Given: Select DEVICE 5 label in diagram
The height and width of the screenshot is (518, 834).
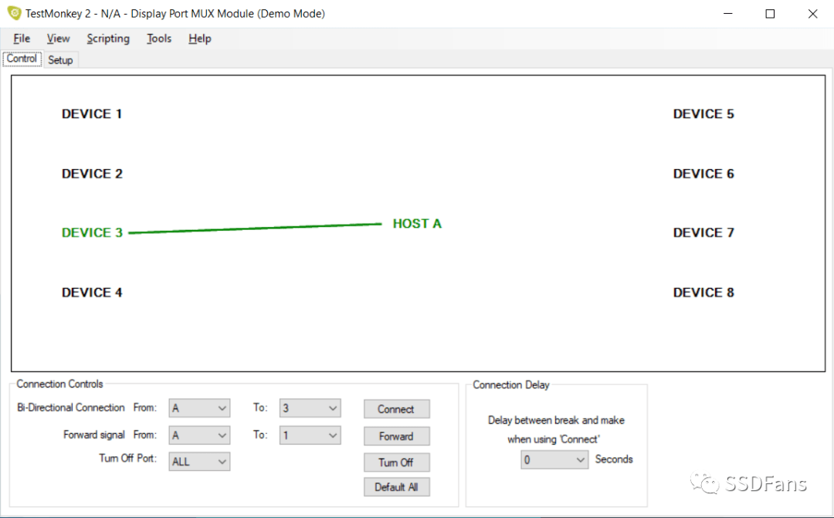Looking at the screenshot, I should click(x=703, y=113).
